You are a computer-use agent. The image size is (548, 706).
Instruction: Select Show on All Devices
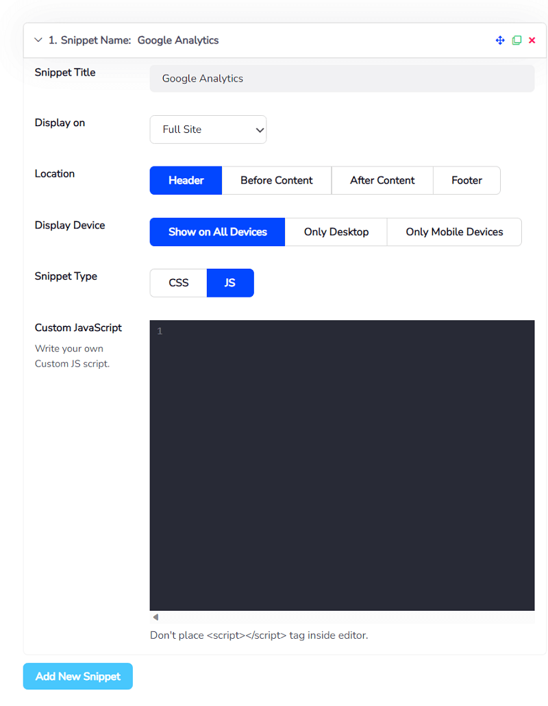point(216,232)
